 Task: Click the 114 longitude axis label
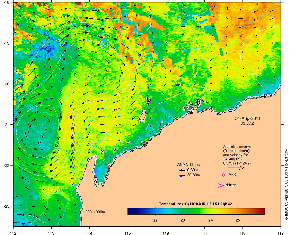[89, 233]
